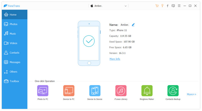Show more one-click operations via More>>
Image resolution: width=202 pixels, height=111 pixels.
pyautogui.click(x=191, y=94)
